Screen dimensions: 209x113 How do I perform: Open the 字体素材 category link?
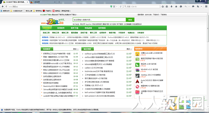141,33
